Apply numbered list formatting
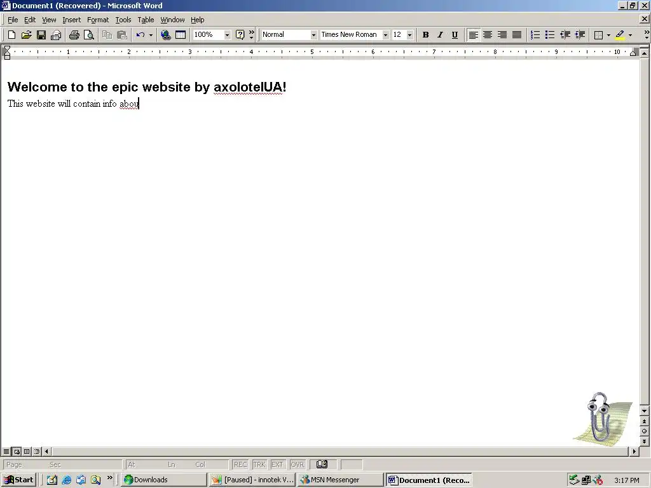Viewport: 651px width, 488px height. 535,35
